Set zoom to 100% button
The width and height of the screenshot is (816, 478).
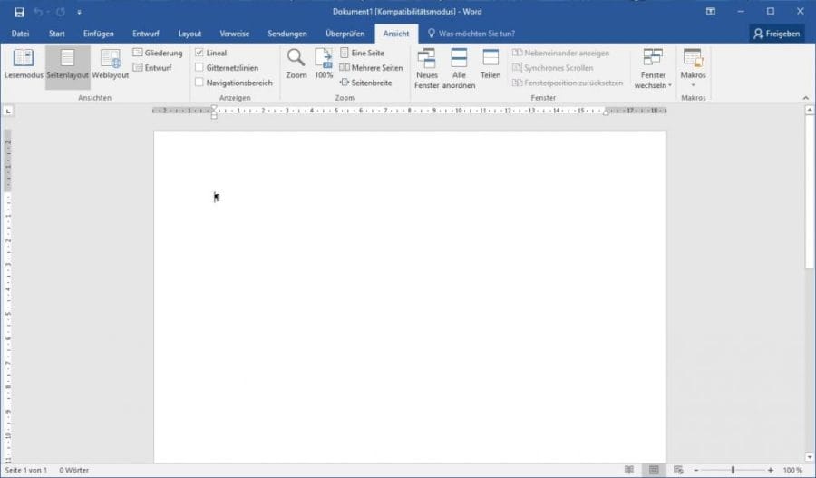tap(324, 64)
